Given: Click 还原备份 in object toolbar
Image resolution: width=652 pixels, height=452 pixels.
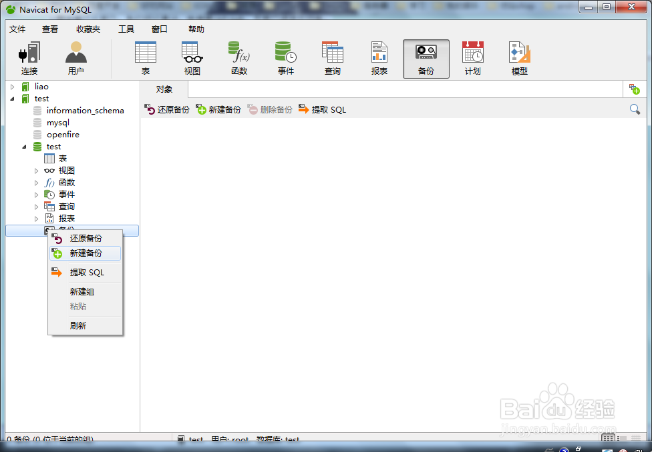Looking at the screenshot, I should tap(167, 109).
